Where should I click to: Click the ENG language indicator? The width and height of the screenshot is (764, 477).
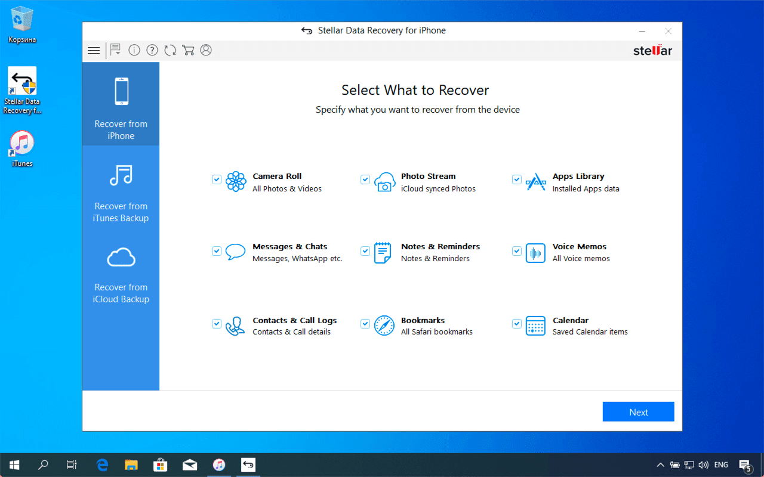(721, 465)
